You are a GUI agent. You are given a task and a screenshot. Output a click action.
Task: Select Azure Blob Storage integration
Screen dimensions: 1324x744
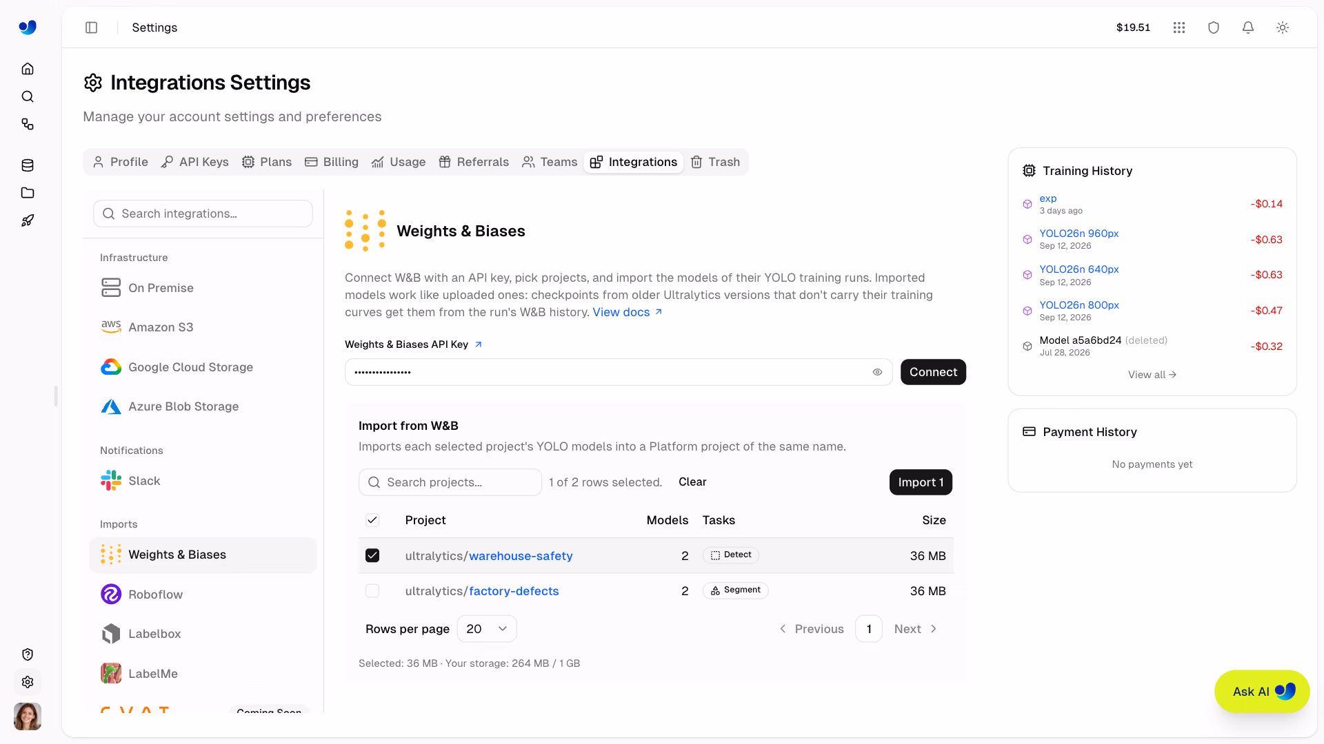pos(203,406)
